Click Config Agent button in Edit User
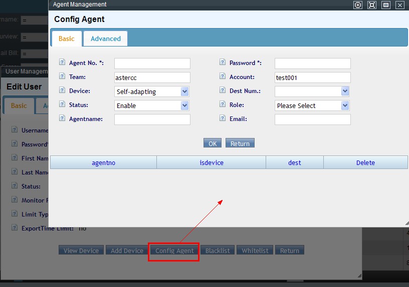Screen dimensions: 409x287 click(x=174, y=250)
